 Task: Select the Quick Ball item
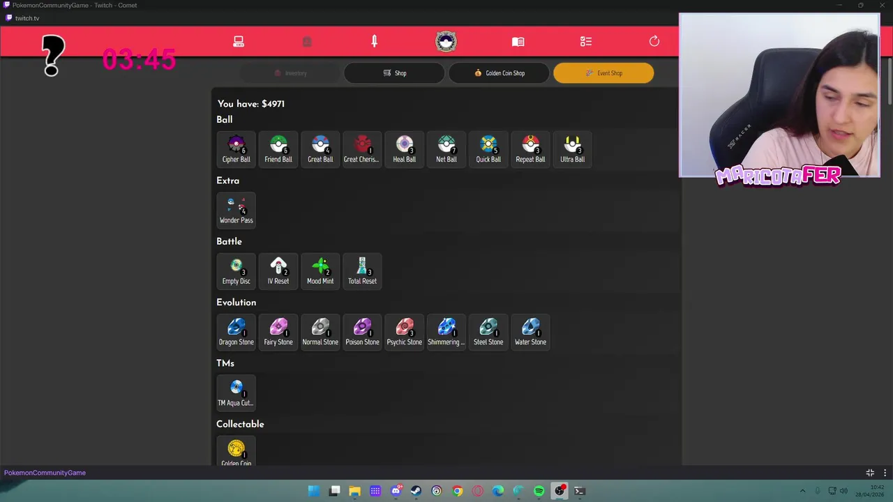pyautogui.click(x=488, y=149)
